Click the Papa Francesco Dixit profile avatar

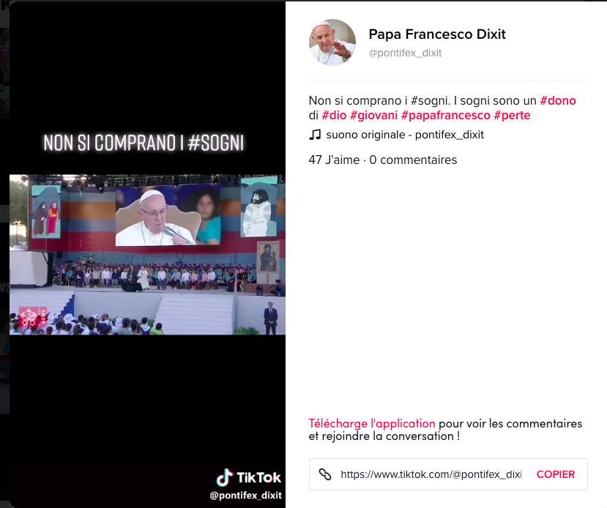tap(332, 42)
